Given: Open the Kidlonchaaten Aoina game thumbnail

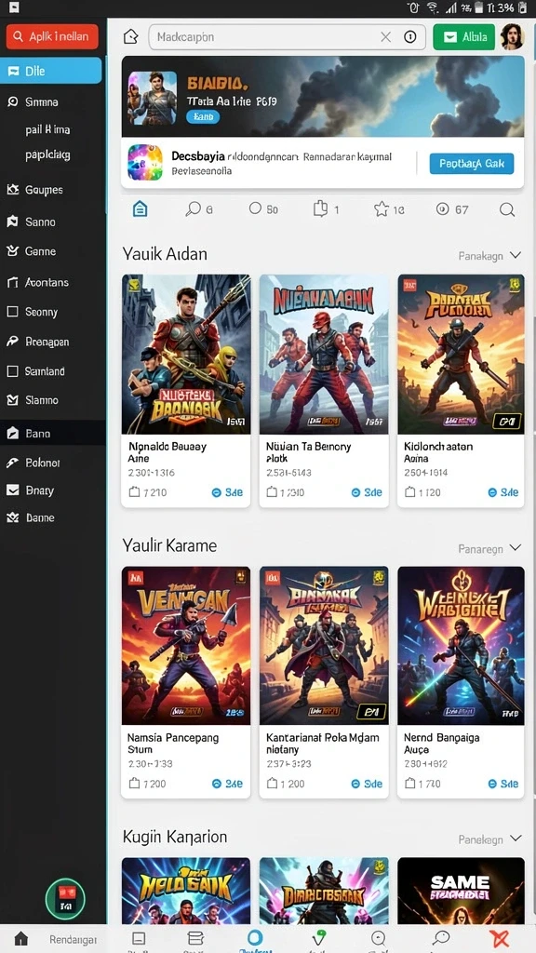Looking at the screenshot, I should (x=461, y=354).
